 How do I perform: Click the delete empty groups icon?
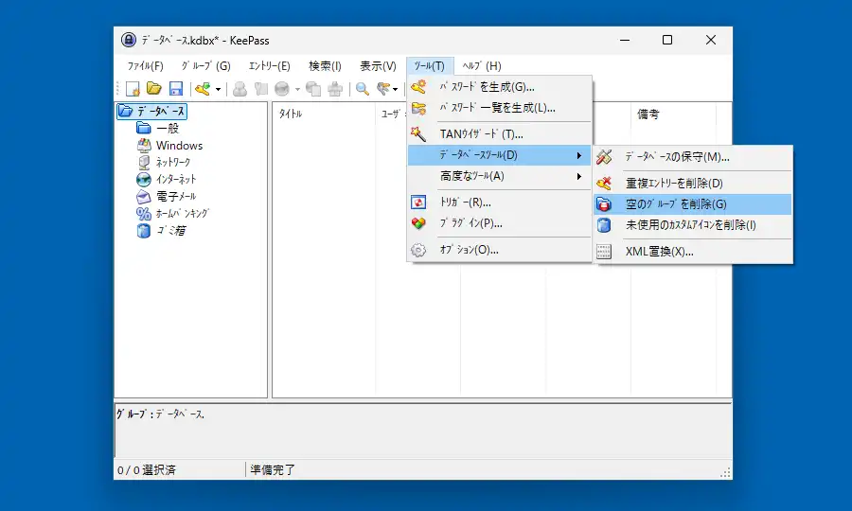[604, 204]
